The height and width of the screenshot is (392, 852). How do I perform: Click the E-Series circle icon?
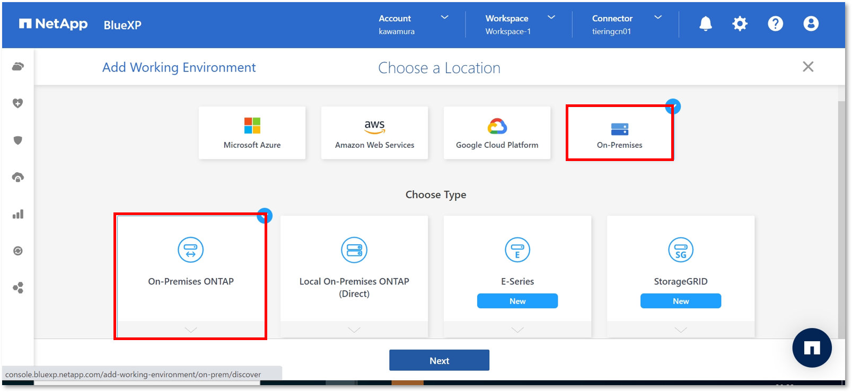coord(517,250)
